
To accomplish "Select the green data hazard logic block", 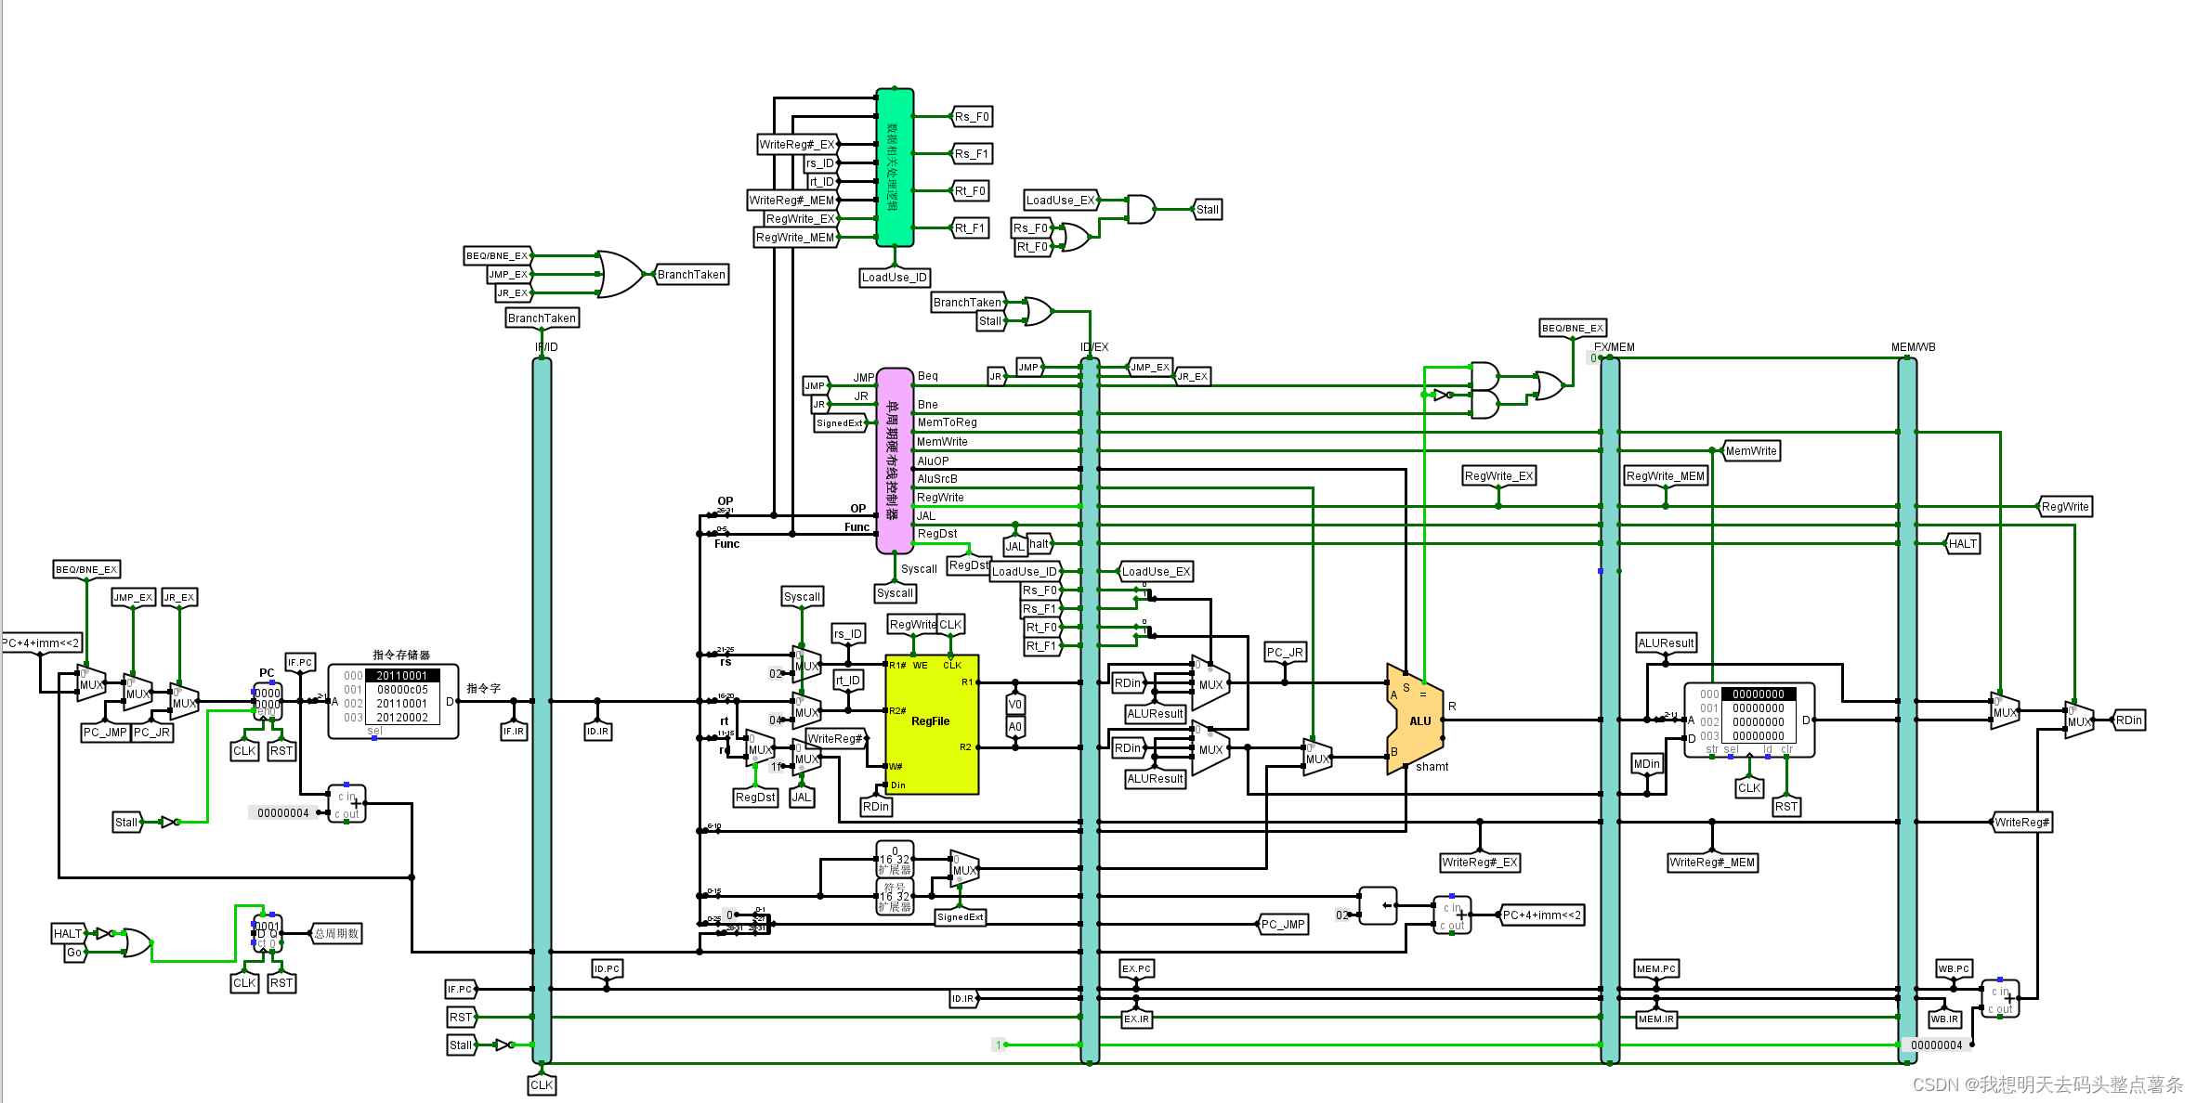I will [x=895, y=167].
